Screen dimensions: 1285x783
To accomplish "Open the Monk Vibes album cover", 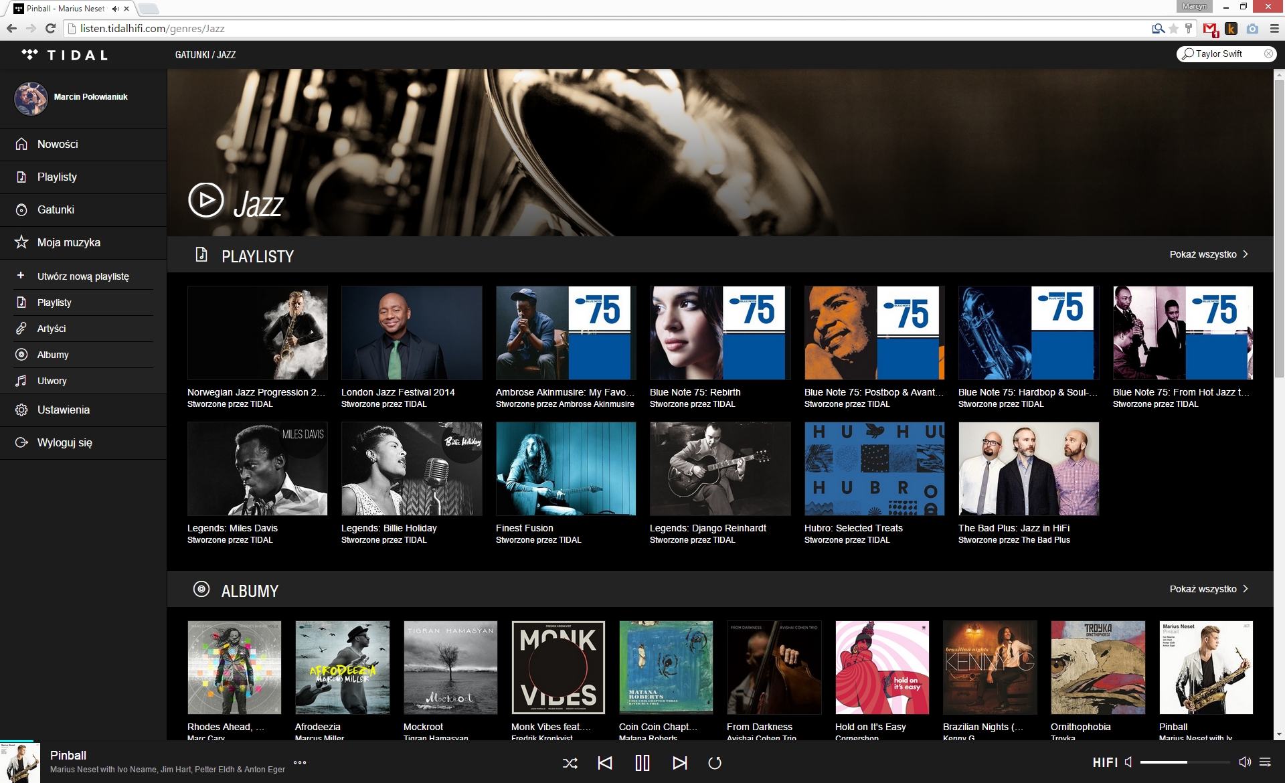I will pyautogui.click(x=558, y=668).
